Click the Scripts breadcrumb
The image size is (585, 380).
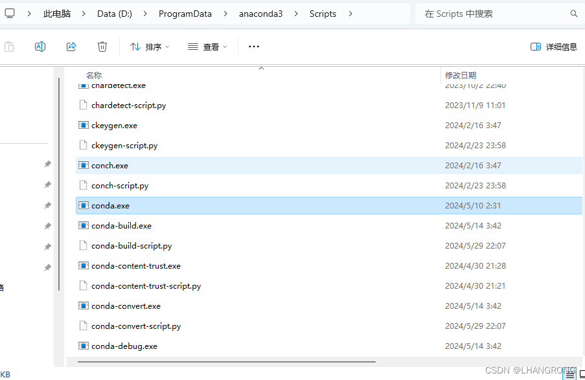tap(323, 14)
